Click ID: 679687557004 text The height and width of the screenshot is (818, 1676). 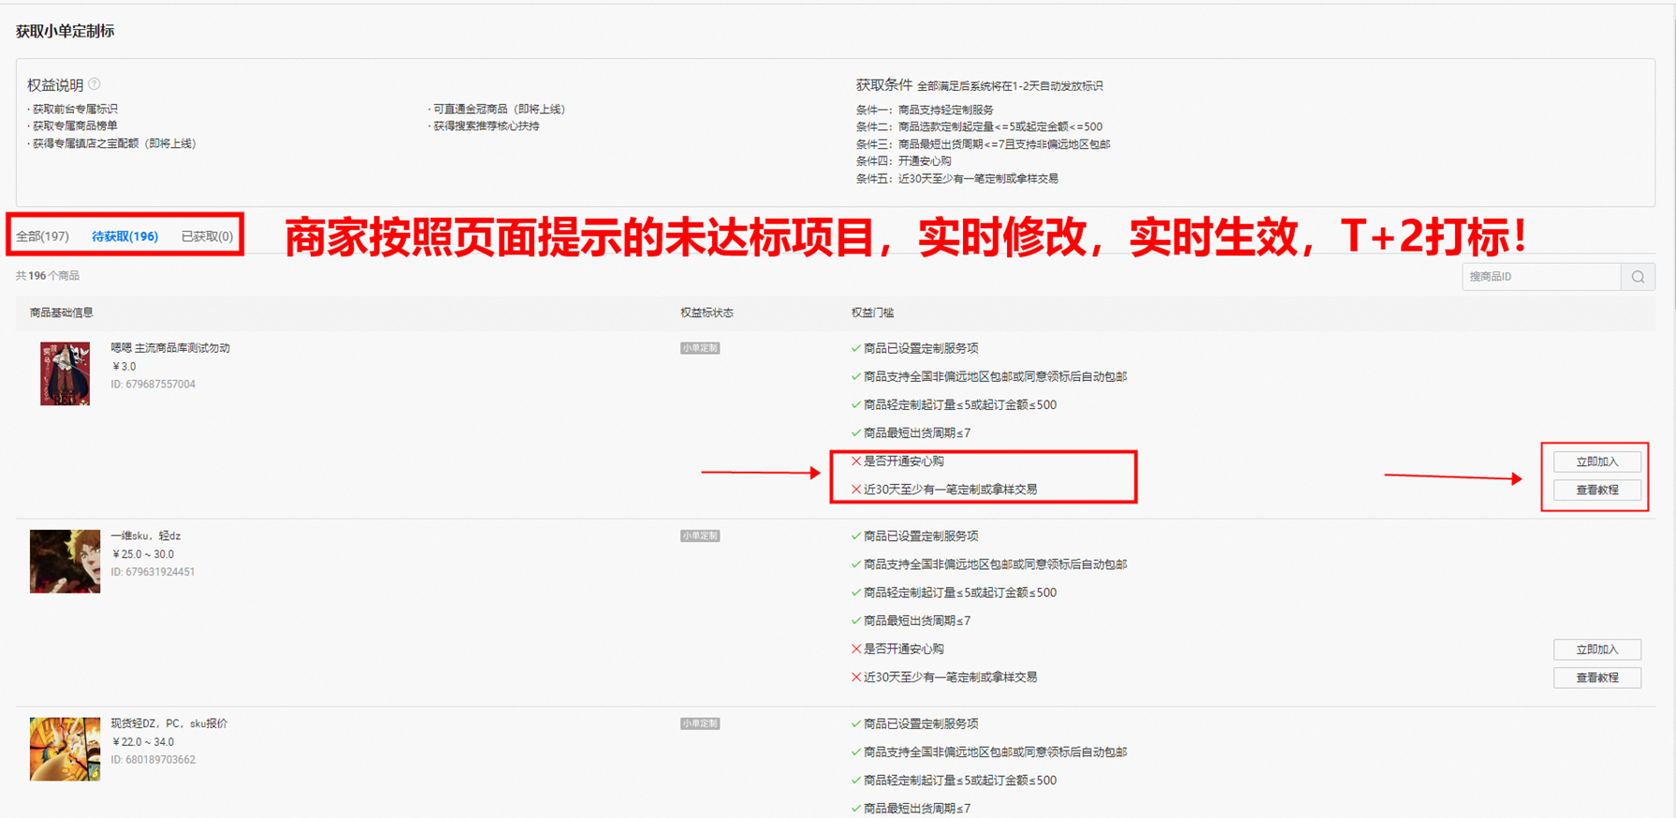point(153,385)
